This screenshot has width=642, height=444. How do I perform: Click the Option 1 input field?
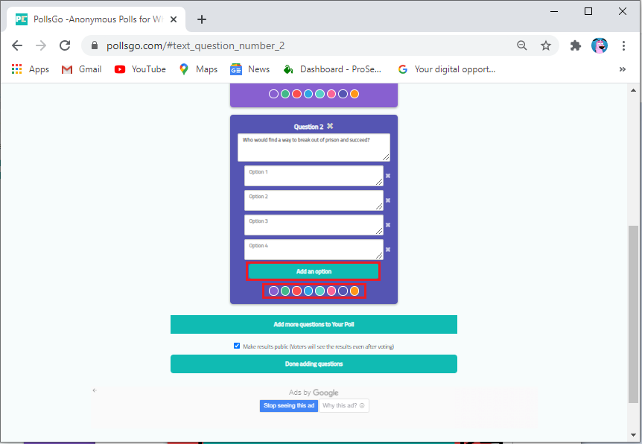point(314,176)
